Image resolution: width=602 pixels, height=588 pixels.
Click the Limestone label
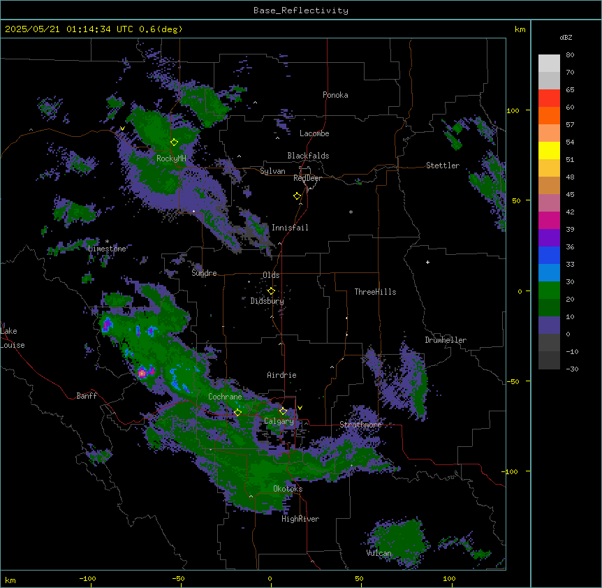107,249
